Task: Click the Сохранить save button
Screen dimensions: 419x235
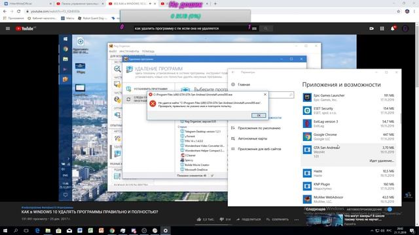Action: (x=278, y=219)
